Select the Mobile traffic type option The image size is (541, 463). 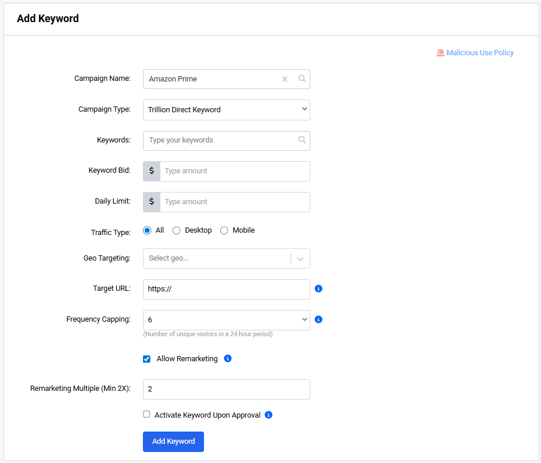(224, 230)
